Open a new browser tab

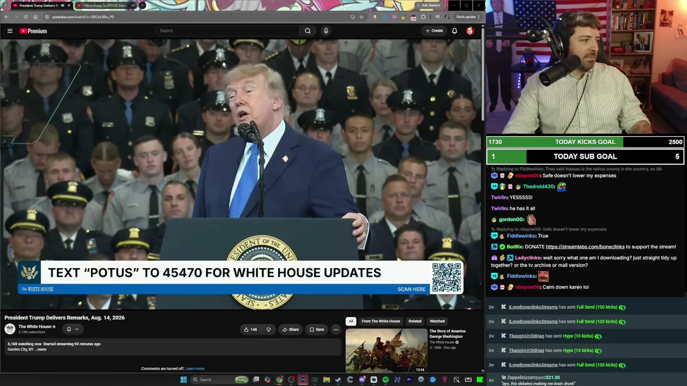click(143, 5)
